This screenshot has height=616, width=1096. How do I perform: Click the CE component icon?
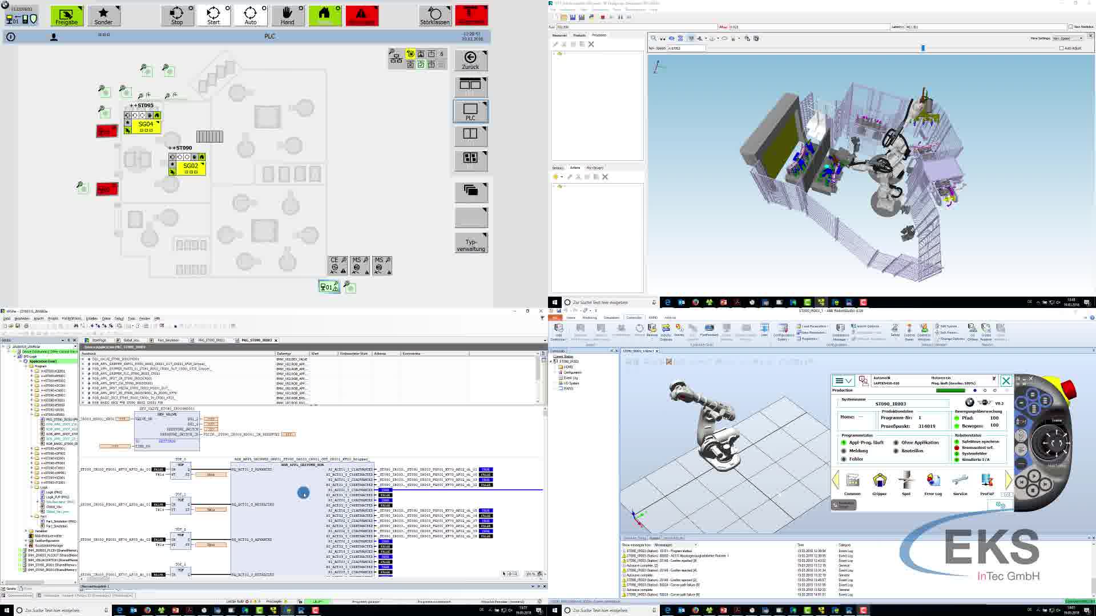click(x=338, y=265)
